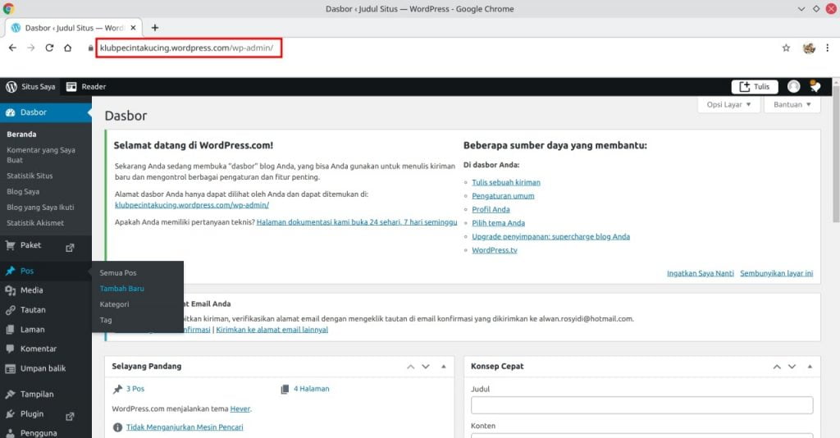Open the Chrome profile avatar
The height and width of the screenshot is (438, 840).
pos(809,48)
